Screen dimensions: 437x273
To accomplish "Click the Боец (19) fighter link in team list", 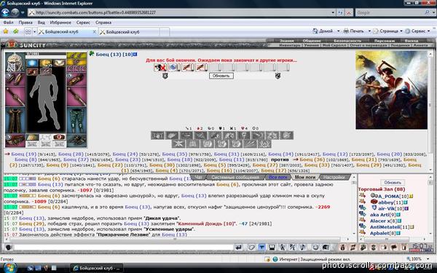I will 24,154.
